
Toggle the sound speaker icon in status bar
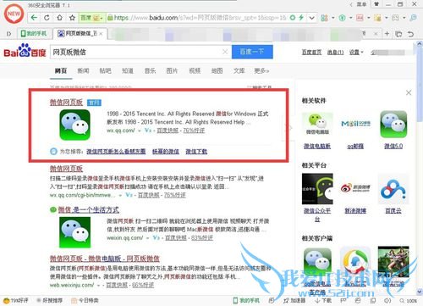tap(387, 301)
